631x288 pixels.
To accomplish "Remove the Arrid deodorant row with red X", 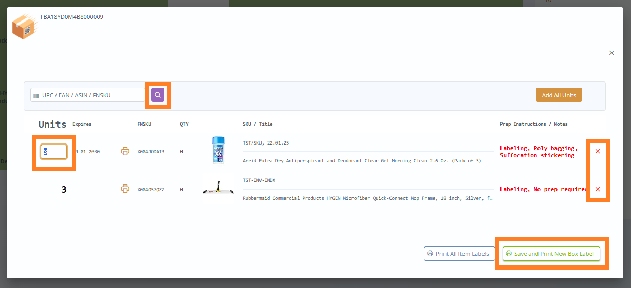I will (598, 151).
